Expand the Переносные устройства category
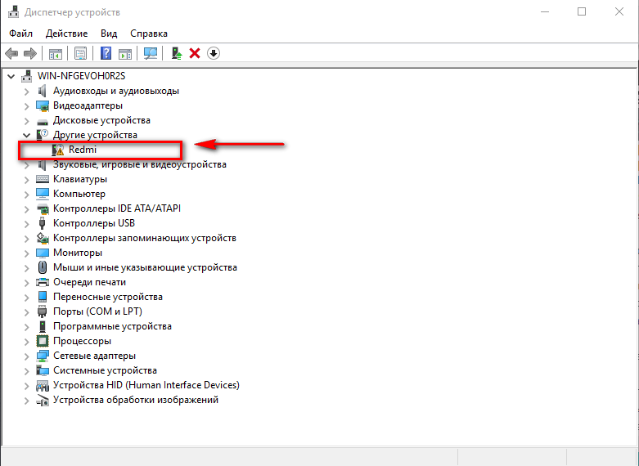 pyautogui.click(x=26, y=297)
